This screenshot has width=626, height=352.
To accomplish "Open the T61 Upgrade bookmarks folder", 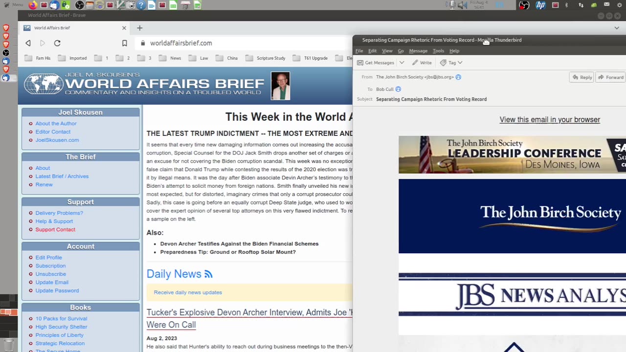I will [310, 58].
